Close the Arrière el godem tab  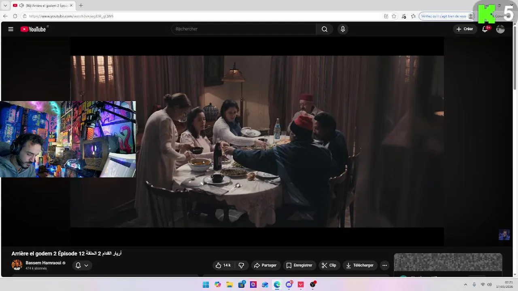(x=71, y=5)
